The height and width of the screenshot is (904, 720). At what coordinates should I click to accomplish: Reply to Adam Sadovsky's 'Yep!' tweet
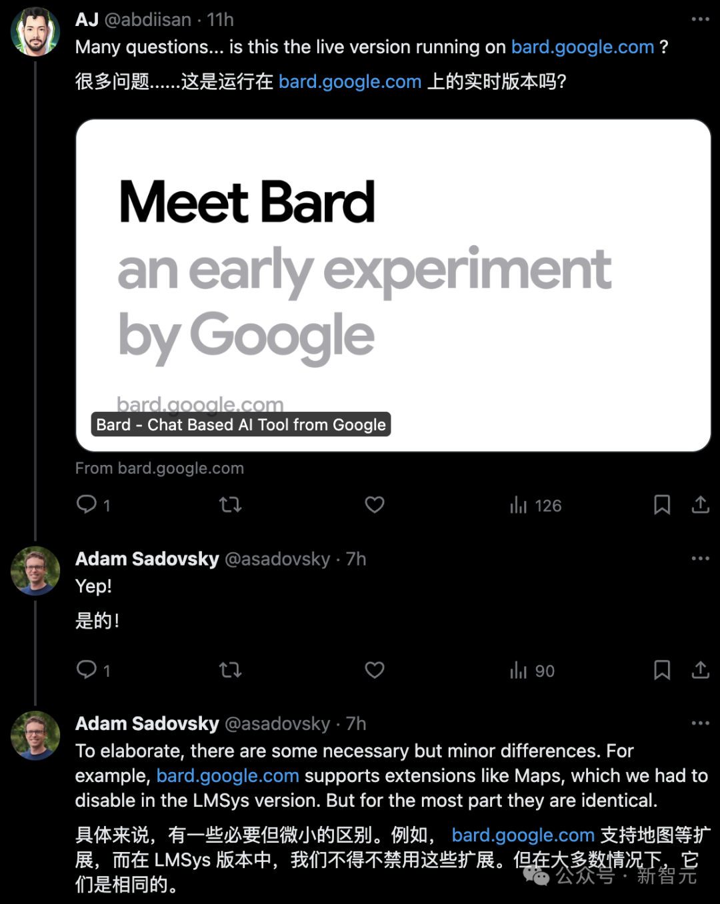(x=87, y=670)
